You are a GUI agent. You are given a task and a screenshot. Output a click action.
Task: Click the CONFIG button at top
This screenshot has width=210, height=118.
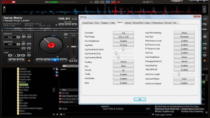177,1
